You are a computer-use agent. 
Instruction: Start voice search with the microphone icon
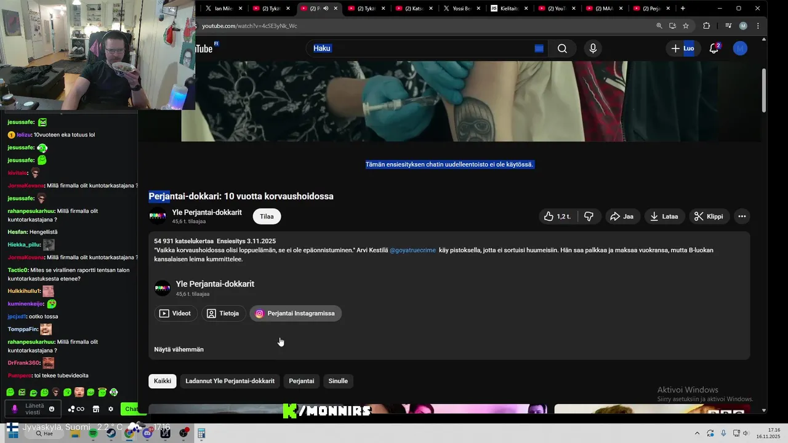[593, 49]
